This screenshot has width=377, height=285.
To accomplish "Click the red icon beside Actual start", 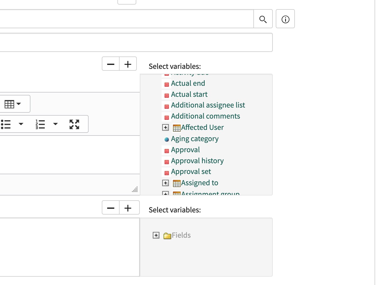I will pyautogui.click(x=167, y=95).
